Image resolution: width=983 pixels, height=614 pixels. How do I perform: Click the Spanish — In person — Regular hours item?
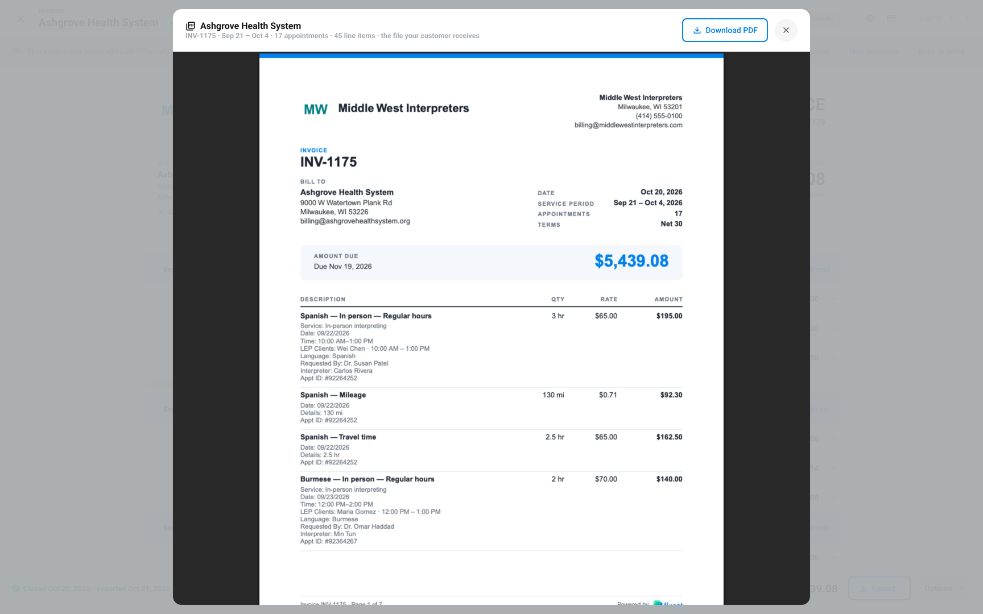pyautogui.click(x=366, y=316)
